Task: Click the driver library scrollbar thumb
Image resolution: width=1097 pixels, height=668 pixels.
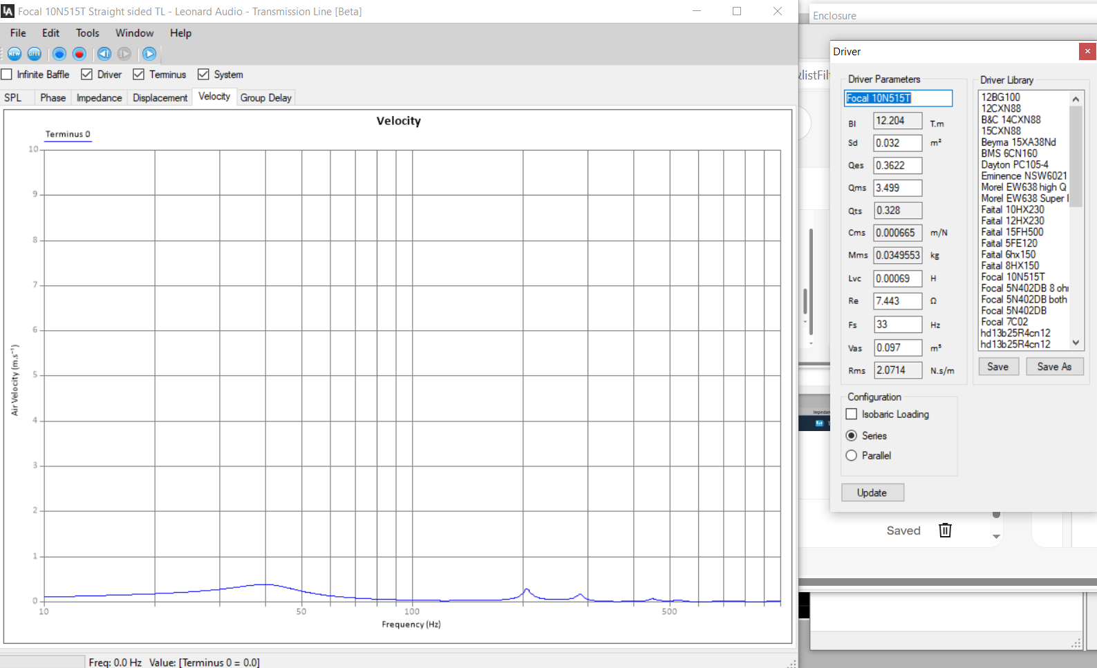Action: click(1076, 157)
